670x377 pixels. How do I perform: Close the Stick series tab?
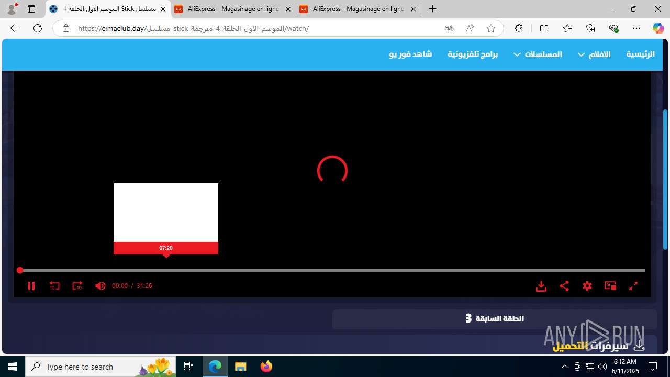(x=163, y=9)
